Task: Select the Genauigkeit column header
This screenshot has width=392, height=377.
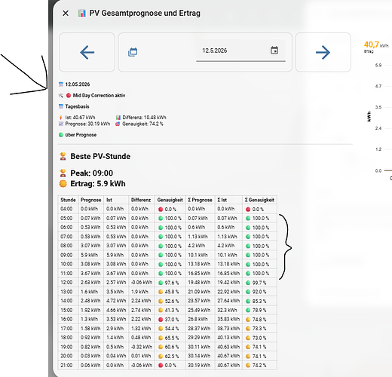Action: pos(170,200)
